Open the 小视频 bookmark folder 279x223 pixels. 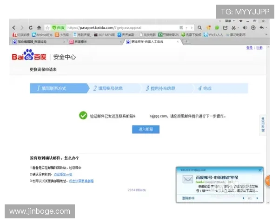62,35
